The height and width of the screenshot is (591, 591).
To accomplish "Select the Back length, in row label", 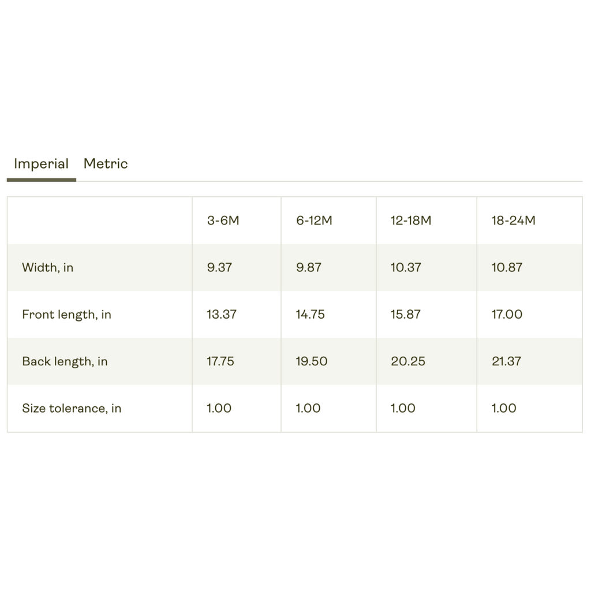I will coord(65,361).
